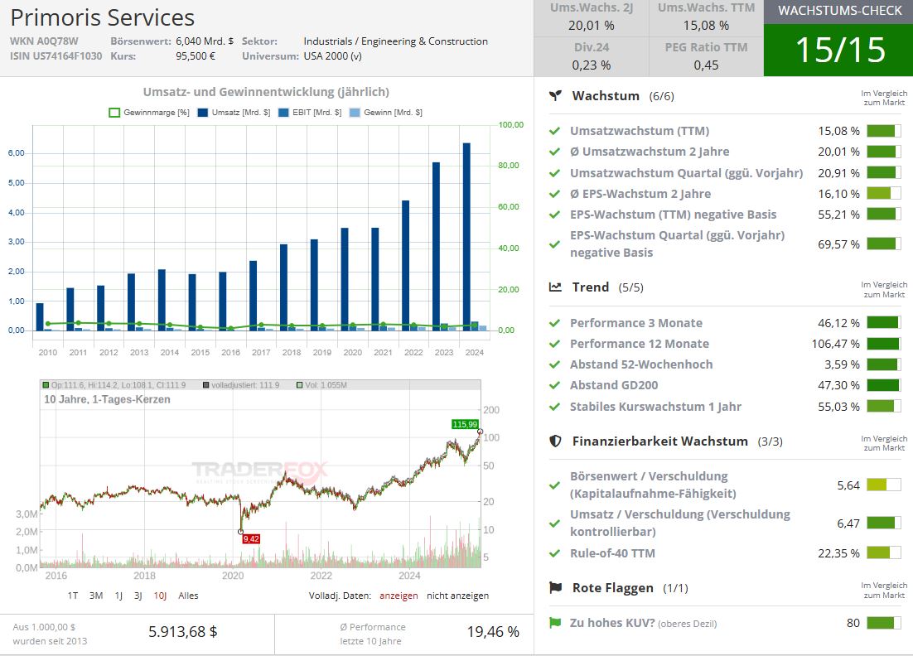Click the sprout icon beside Wachstum heading

tap(555, 95)
